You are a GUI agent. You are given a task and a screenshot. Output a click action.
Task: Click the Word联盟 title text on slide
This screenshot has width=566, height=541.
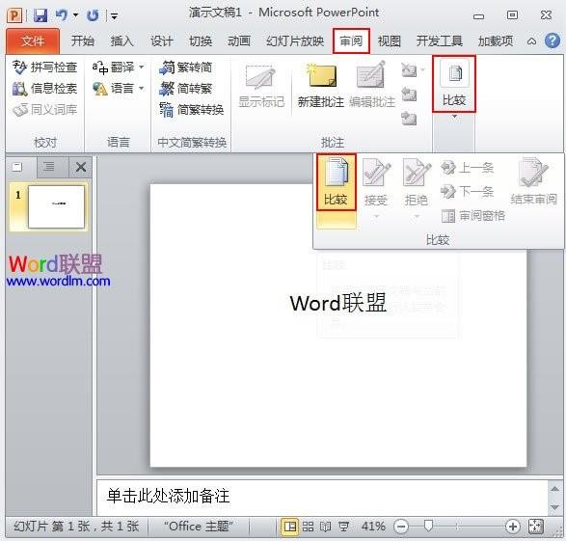coord(338,303)
